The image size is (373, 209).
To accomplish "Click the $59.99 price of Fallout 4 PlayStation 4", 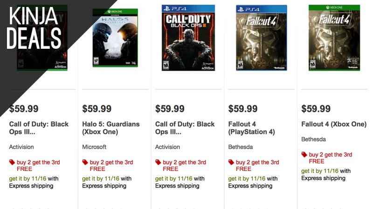I will 243,109.
